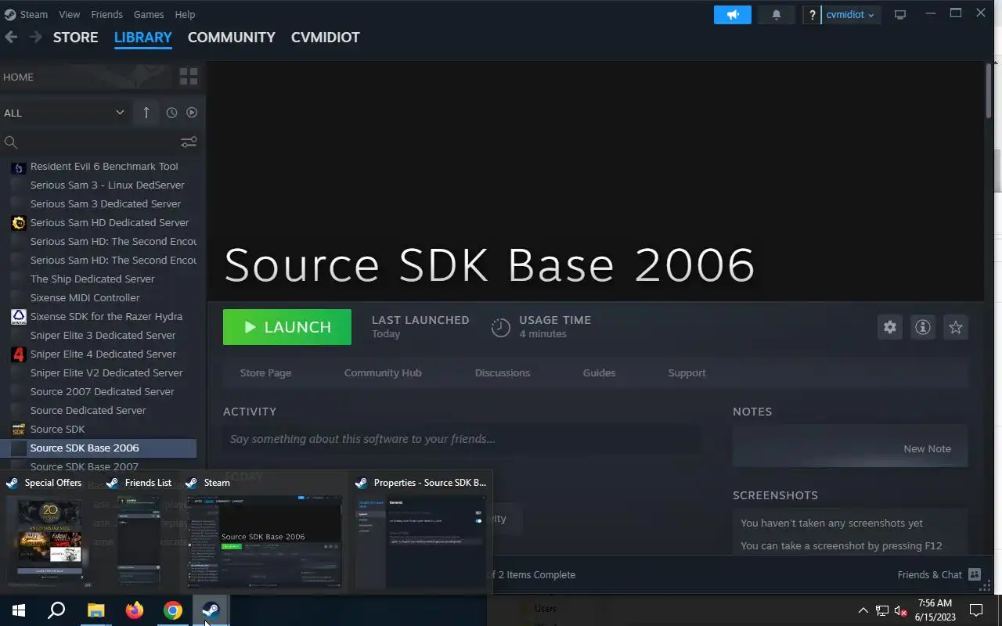Click the main page vertical scrollbar
This screenshot has width=1002, height=626.
click(989, 90)
